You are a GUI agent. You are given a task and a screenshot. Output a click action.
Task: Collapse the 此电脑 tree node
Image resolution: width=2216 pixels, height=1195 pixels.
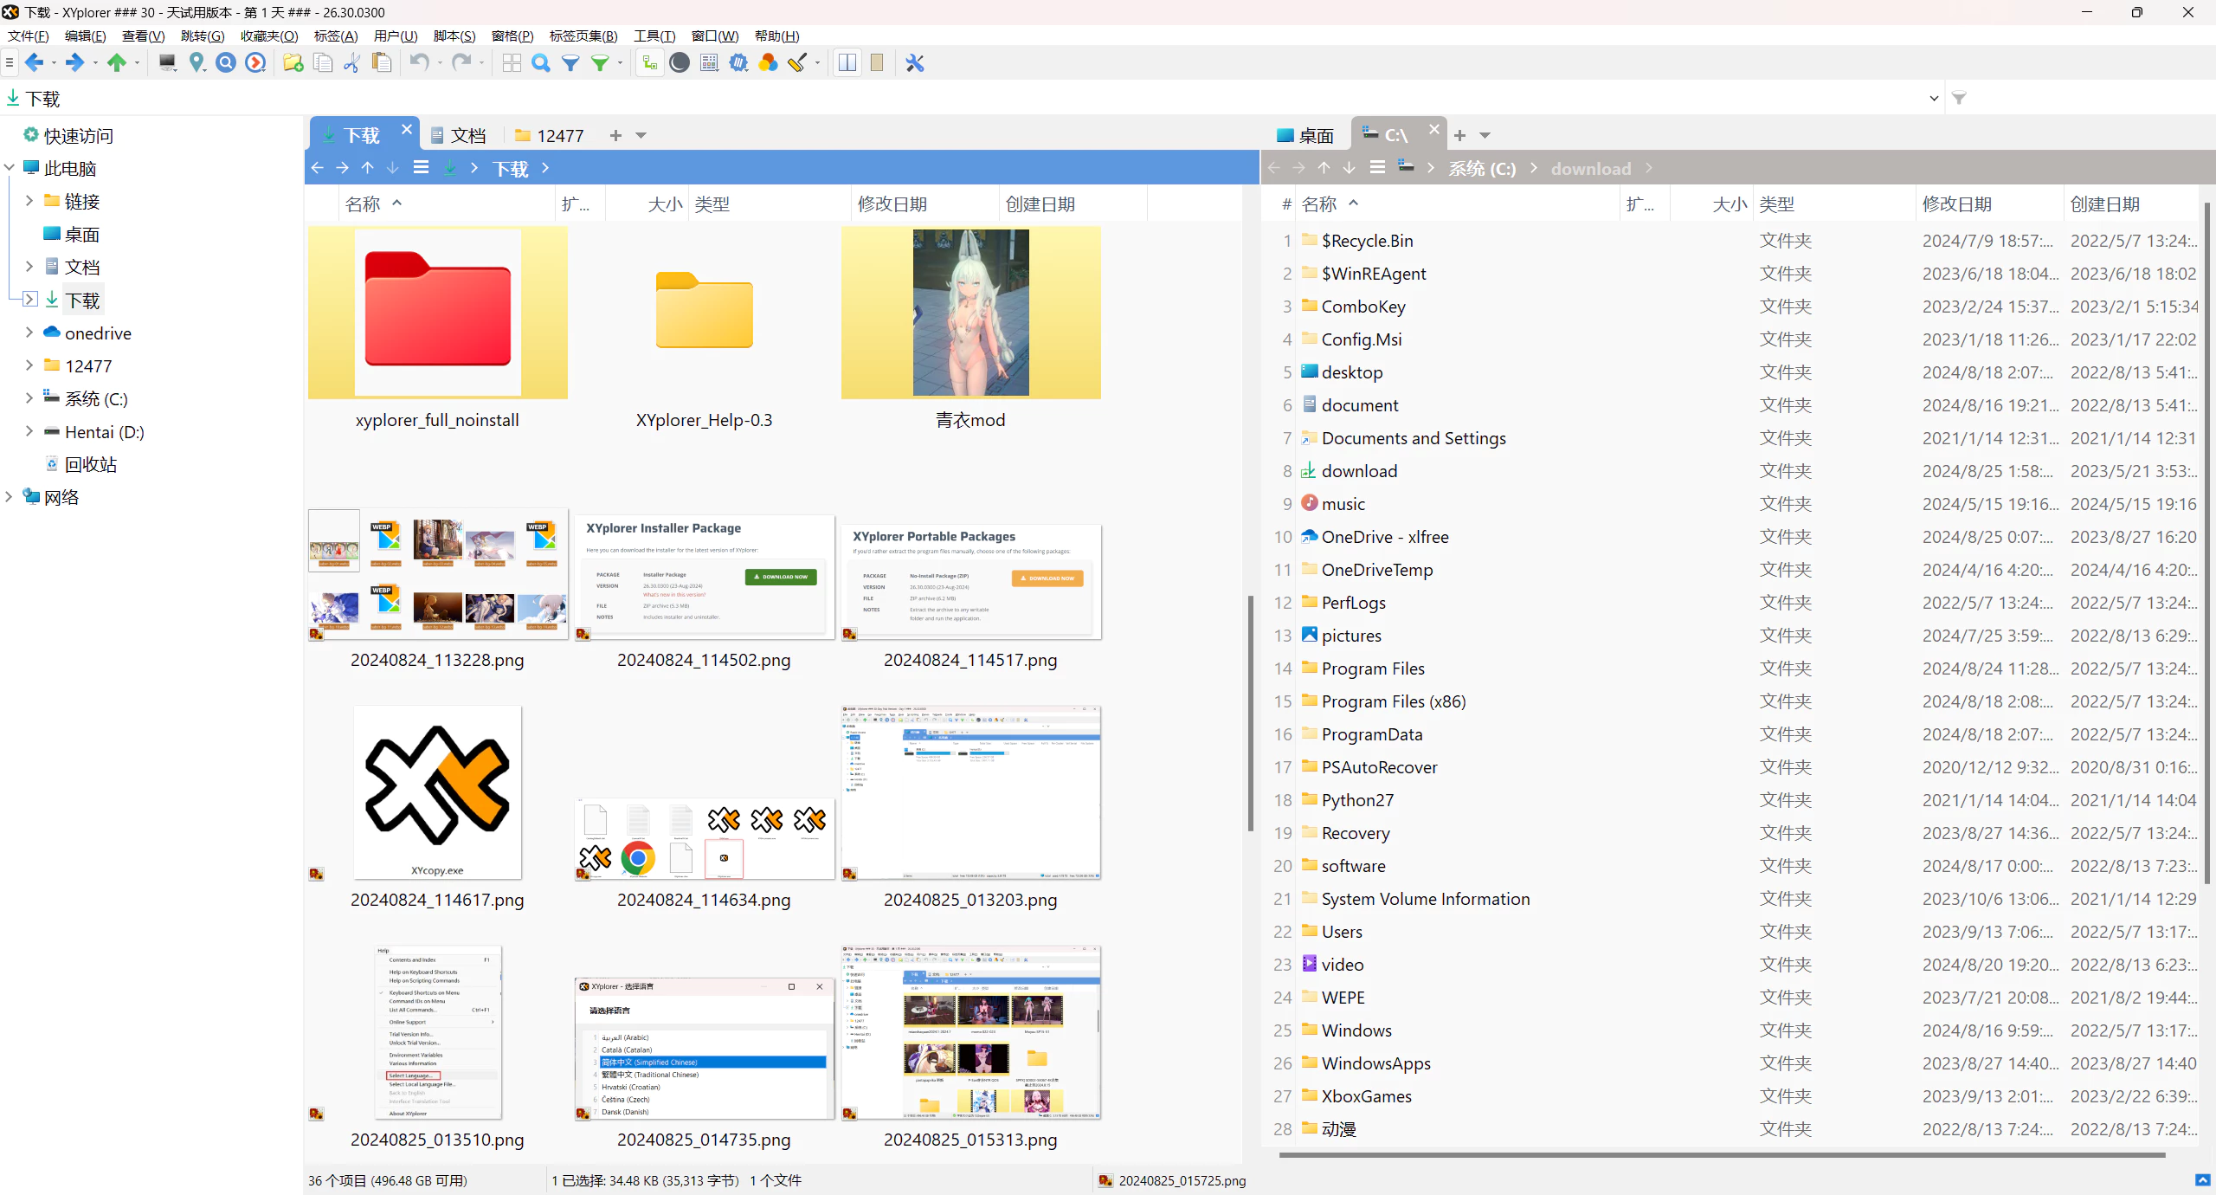10,168
